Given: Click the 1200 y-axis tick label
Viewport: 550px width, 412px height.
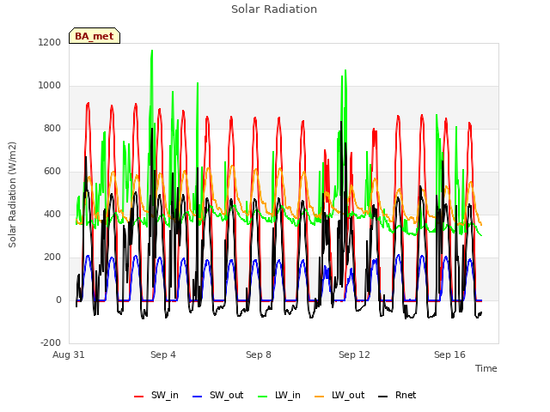Looking at the screenshot, I should pos(50,43).
